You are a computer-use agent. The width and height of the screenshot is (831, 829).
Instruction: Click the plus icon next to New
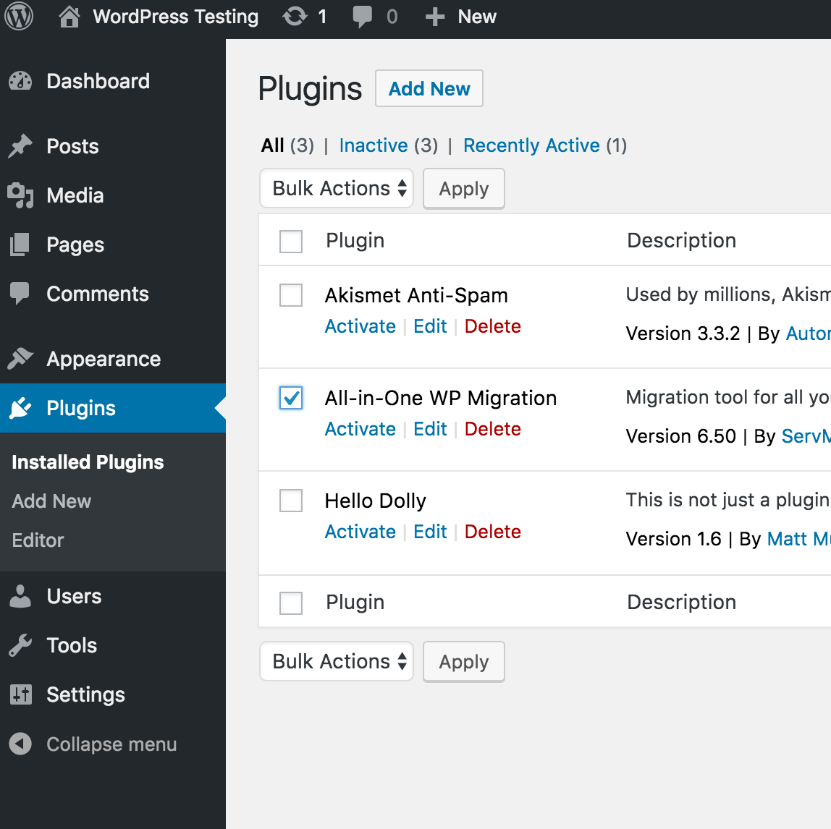pyautogui.click(x=435, y=17)
